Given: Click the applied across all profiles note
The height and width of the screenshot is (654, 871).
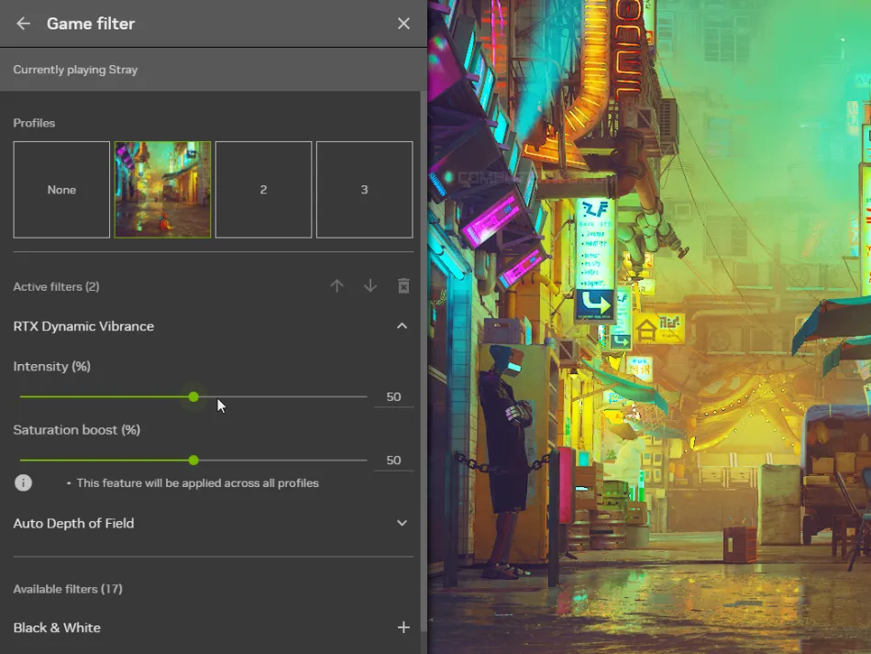Looking at the screenshot, I should click(198, 482).
